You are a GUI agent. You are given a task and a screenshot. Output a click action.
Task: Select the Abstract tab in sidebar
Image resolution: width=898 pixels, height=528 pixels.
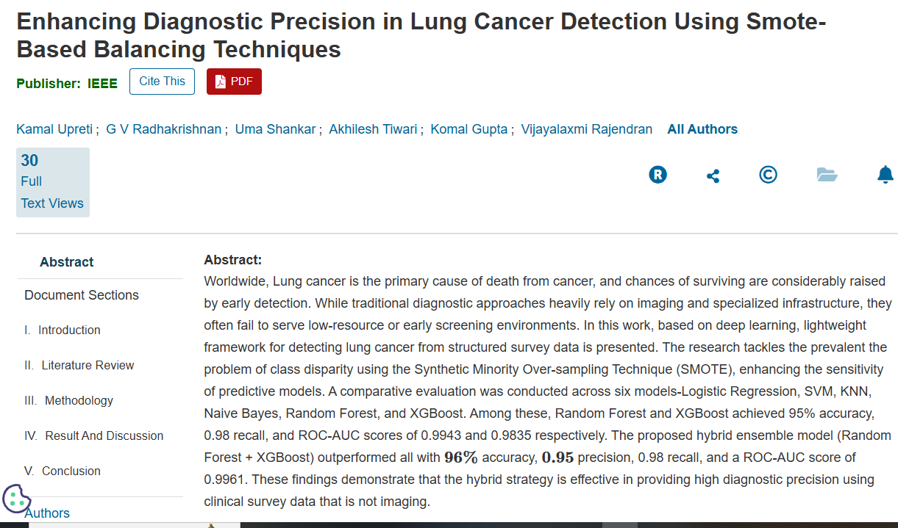click(67, 262)
